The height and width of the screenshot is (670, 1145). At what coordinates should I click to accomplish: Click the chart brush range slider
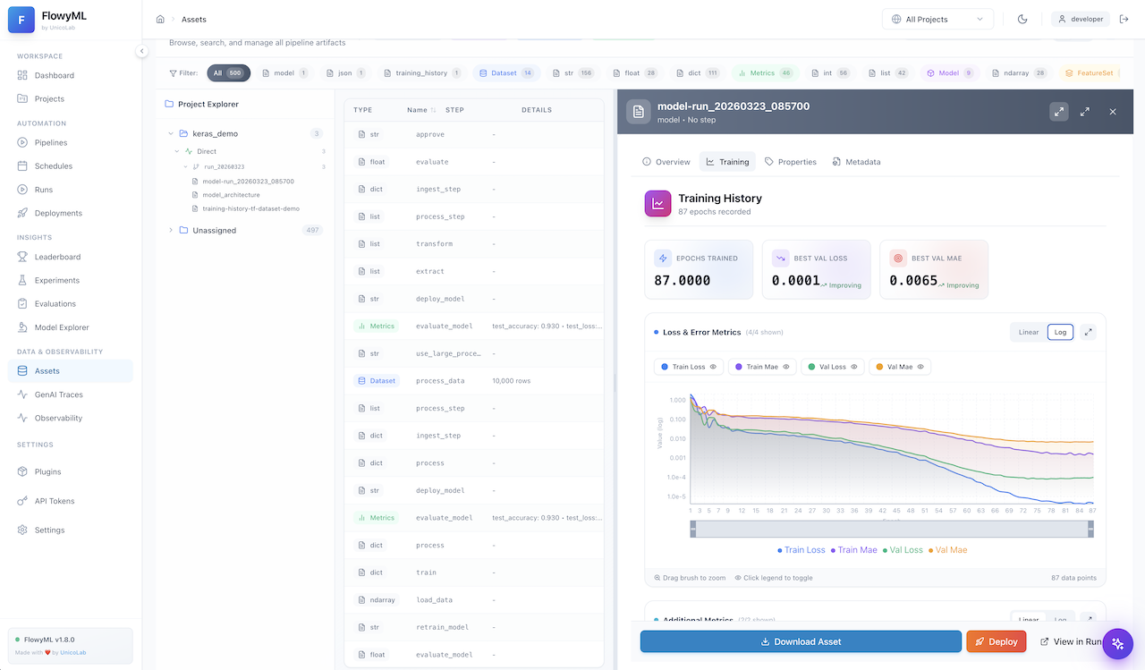(890, 529)
